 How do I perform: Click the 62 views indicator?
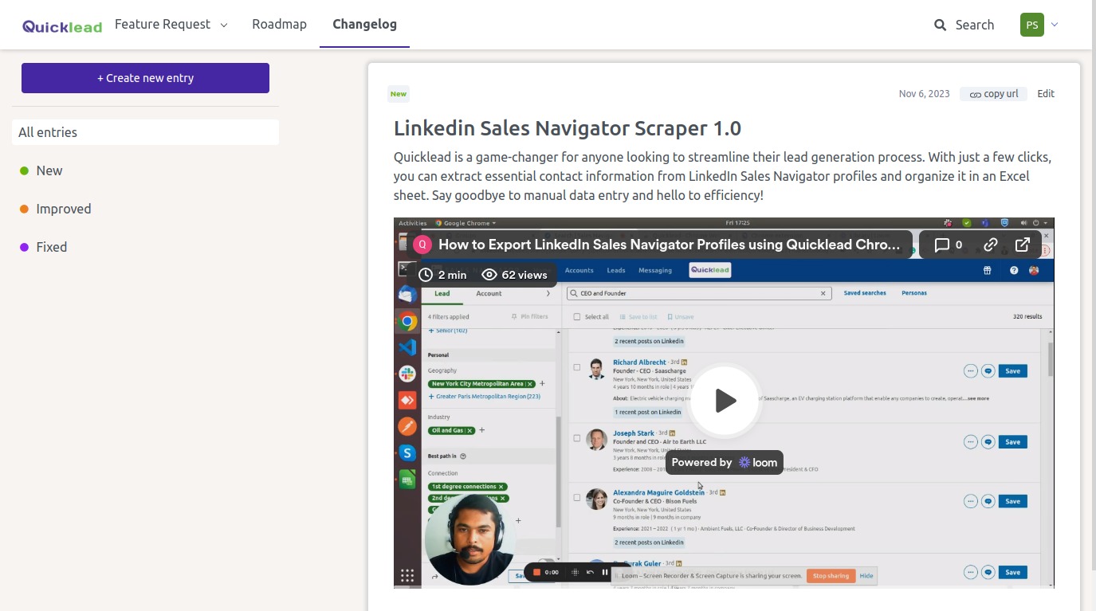click(x=515, y=275)
